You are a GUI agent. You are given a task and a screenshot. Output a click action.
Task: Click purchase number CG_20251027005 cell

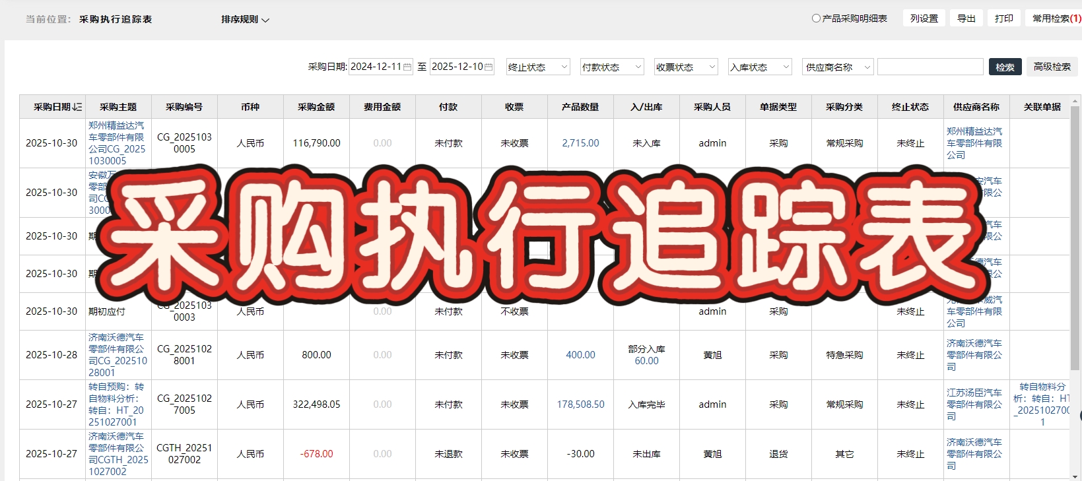coord(184,404)
